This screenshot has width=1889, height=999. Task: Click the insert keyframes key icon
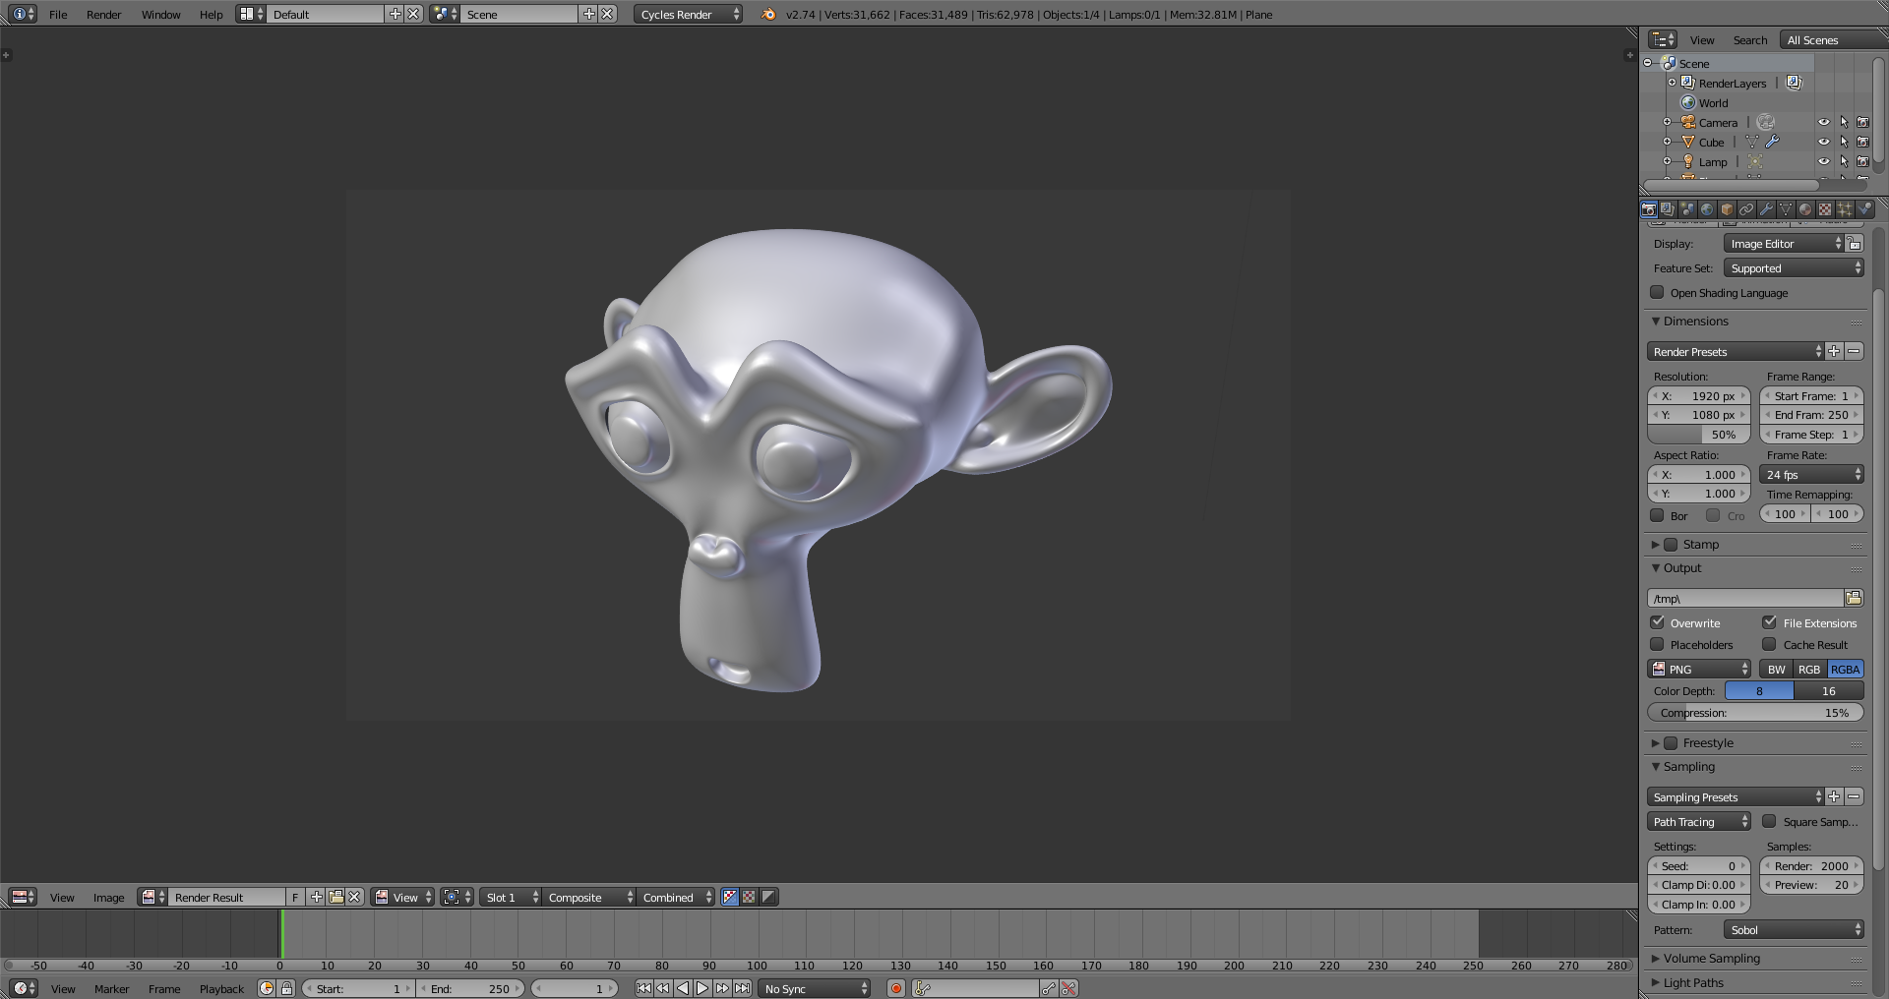[x=1049, y=988]
